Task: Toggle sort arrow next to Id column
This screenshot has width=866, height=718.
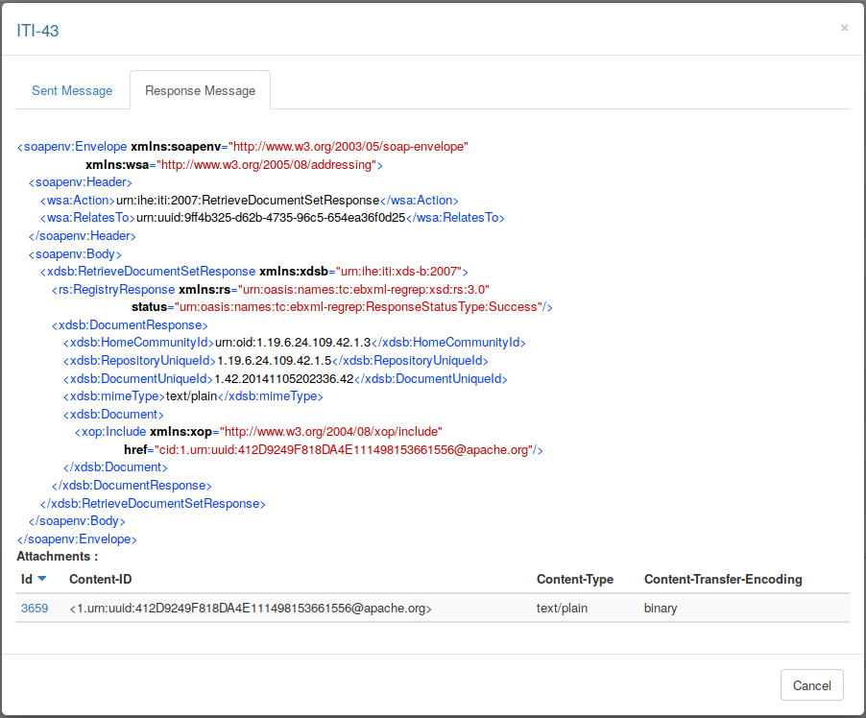Action: tap(42, 579)
